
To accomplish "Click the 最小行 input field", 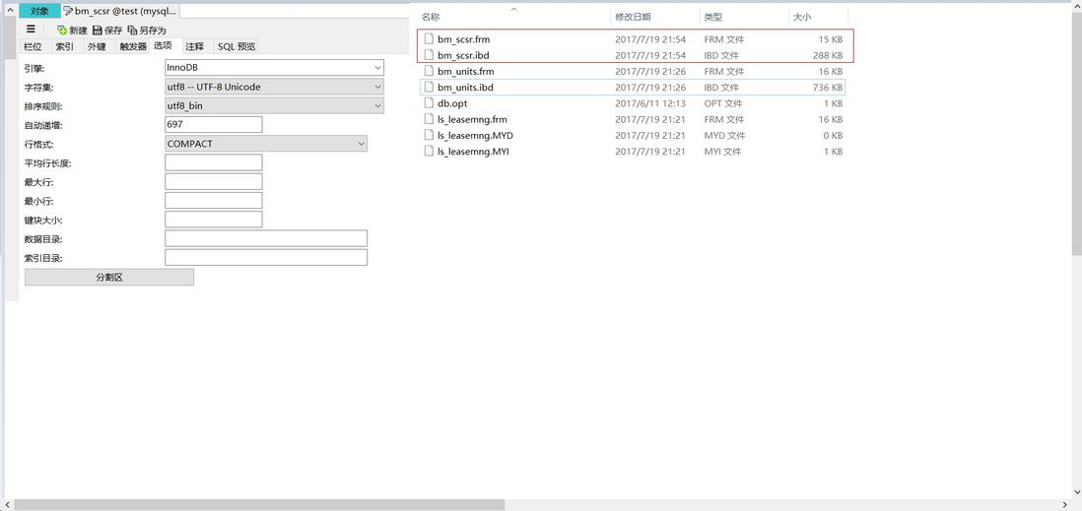I will (214, 201).
